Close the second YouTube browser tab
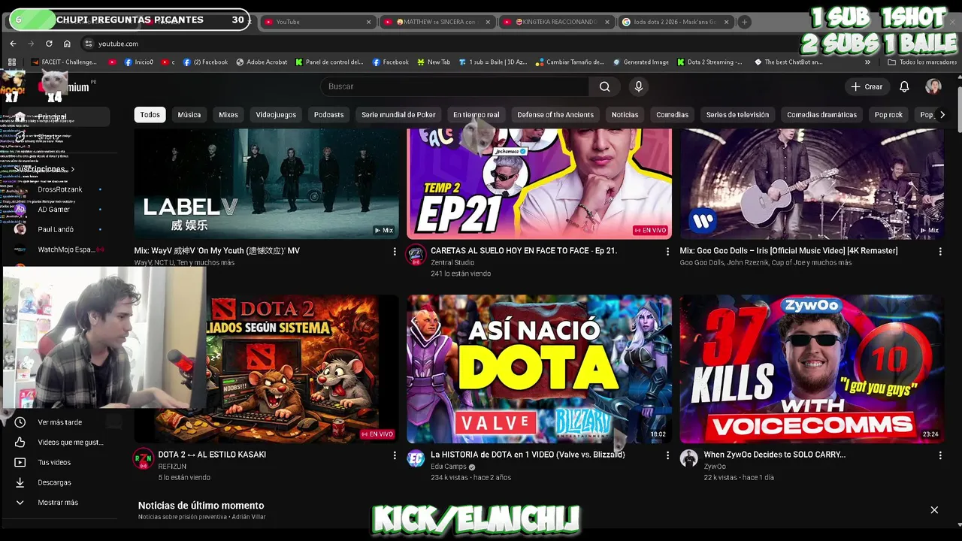 pyautogui.click(x=368, y=22)
